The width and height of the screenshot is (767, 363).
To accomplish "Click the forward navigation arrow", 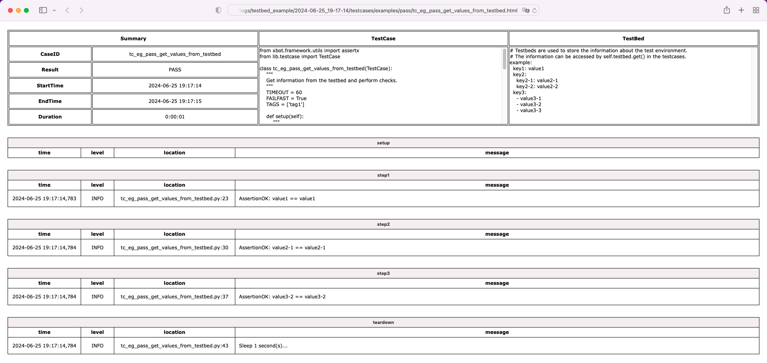I will 81,10.
